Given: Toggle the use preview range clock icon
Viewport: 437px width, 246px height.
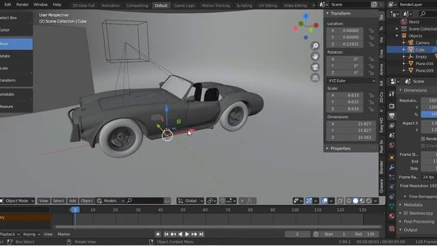Looking at the screenshot, I should pyautogui.click(x=315, y=234).
